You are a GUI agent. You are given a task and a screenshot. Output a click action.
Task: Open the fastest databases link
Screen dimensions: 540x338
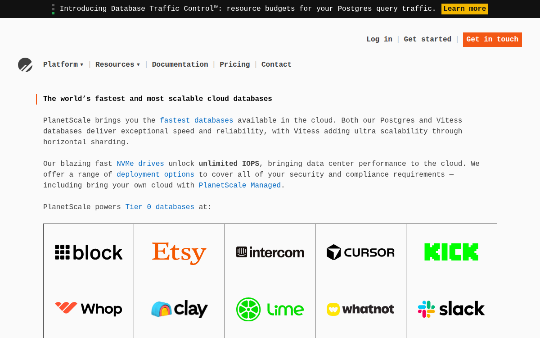point(197,120)
